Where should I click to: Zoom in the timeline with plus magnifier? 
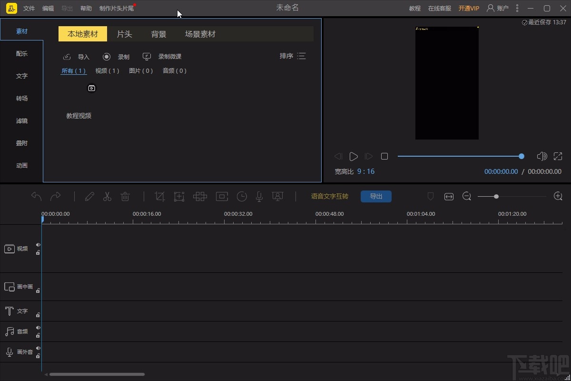pyautogui.click(x=558, y=196)
